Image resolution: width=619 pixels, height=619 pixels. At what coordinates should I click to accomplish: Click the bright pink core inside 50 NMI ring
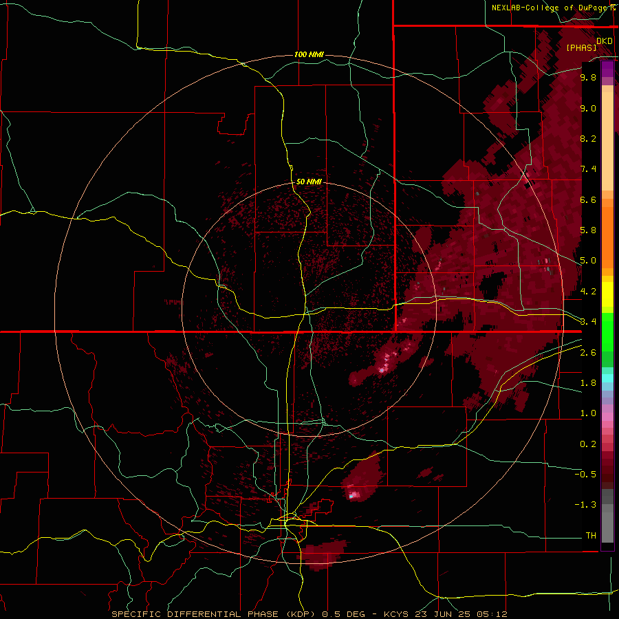382,370
